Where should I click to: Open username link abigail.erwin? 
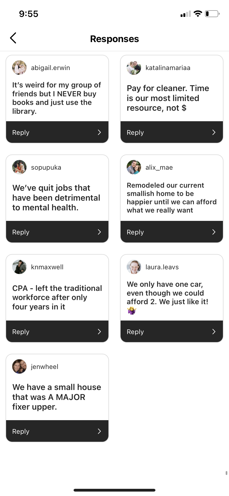[50, 68]
